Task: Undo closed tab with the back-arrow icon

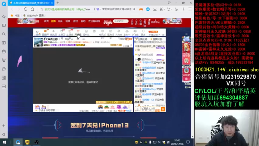Action: (x=168, y=9)
